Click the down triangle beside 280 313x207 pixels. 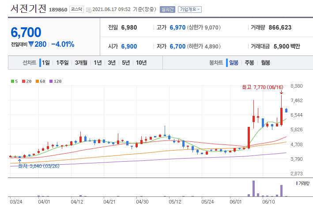(31, 44)
